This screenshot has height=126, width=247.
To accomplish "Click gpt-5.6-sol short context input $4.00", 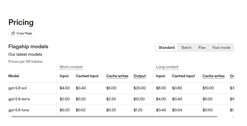I will tap(64, 88).
